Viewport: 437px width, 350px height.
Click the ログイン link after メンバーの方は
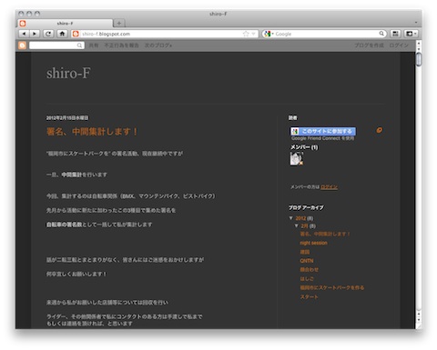click(329, 187)
